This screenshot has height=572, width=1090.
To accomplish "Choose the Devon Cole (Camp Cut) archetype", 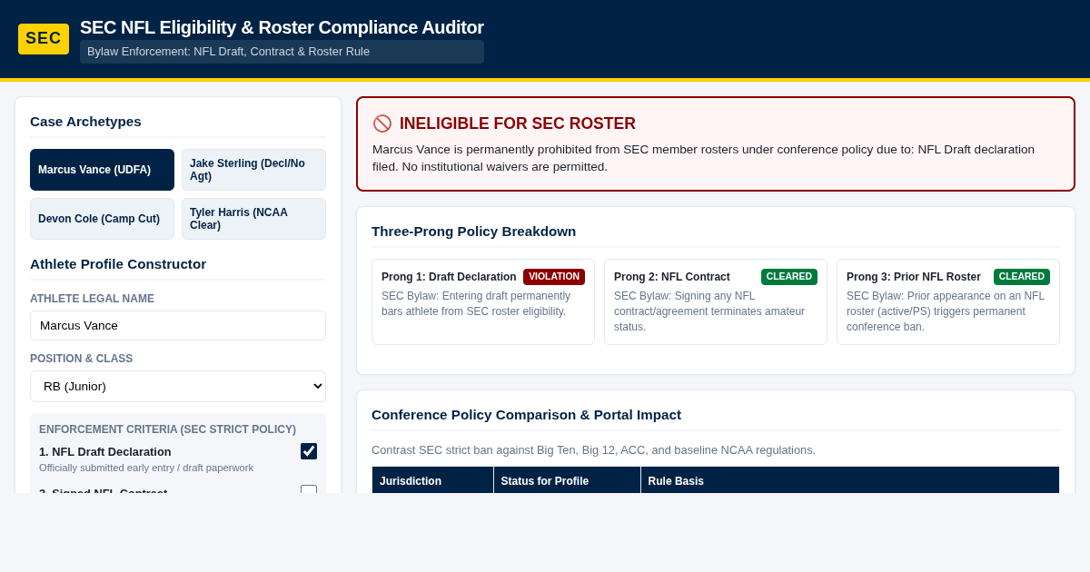I will tap(102, 219).
